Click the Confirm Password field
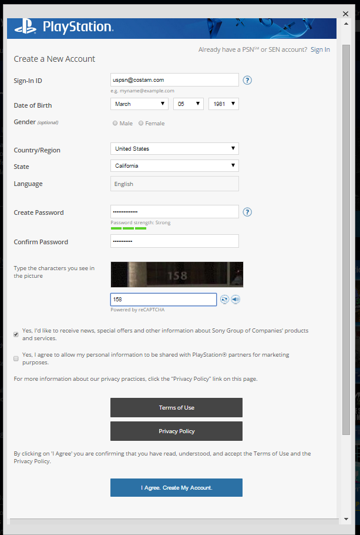Viewport: 360px width, 535px height. [174, 241]
